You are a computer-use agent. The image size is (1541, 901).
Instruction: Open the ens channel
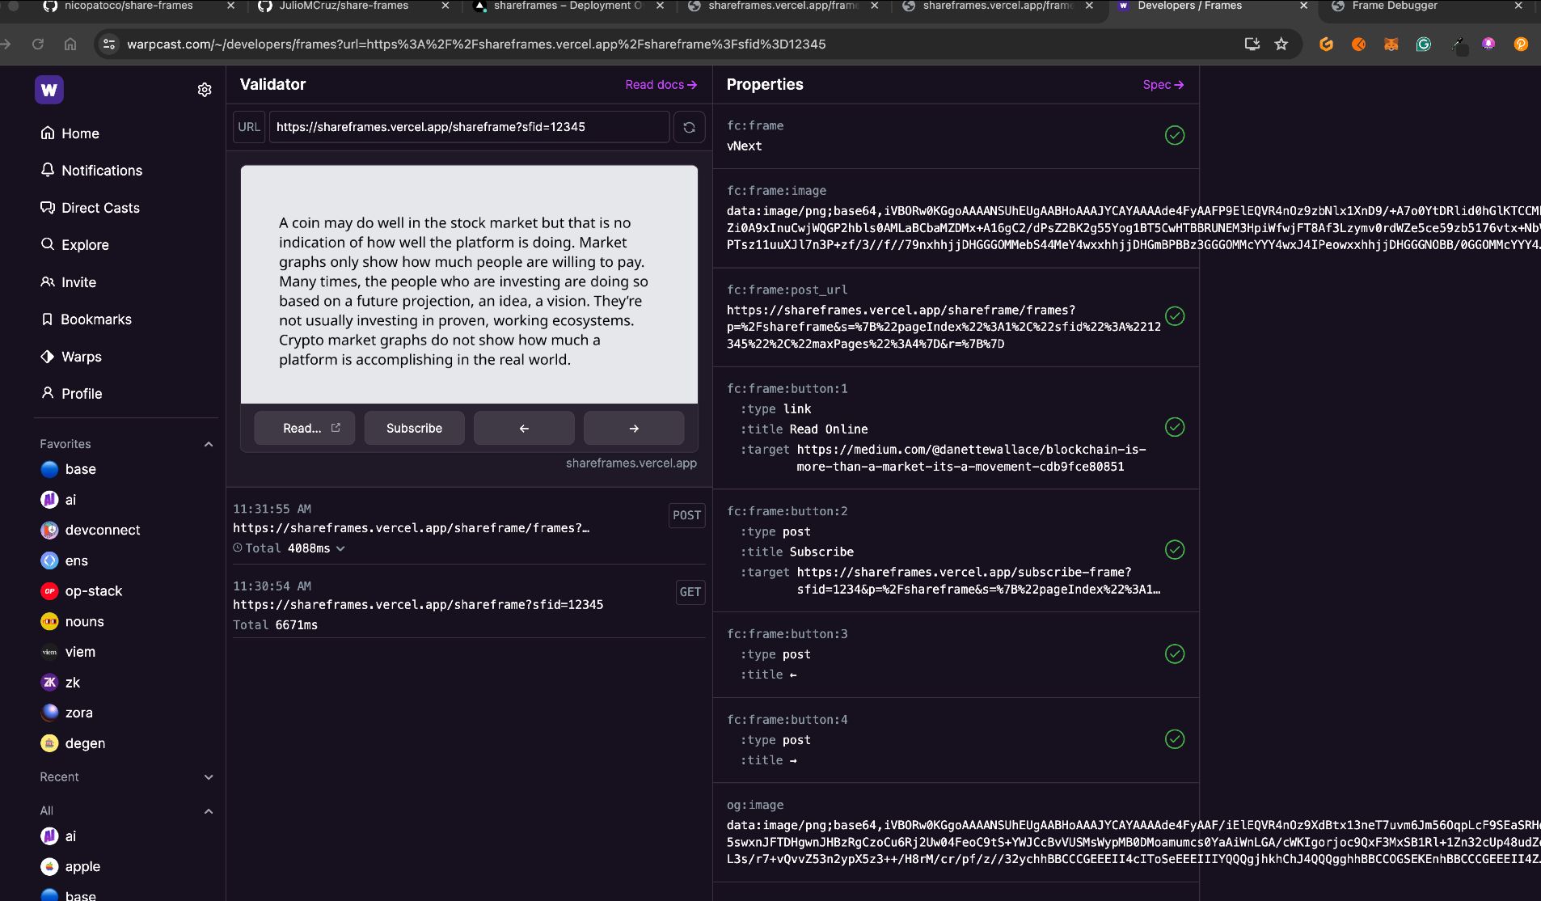[x=65, y=560]
